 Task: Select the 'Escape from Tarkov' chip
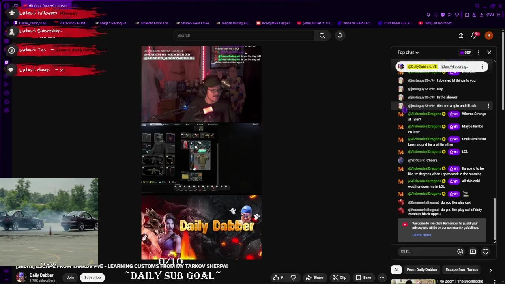[462, 270]
